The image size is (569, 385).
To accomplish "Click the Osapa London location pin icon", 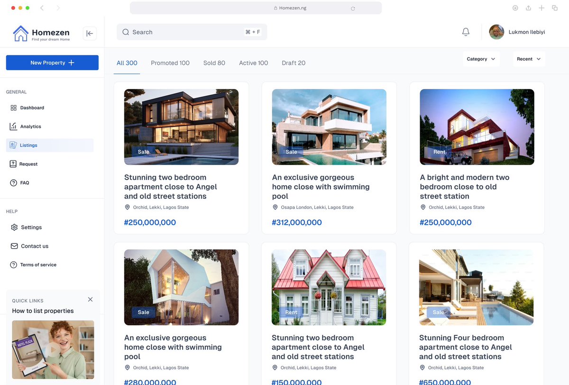I will pos(275,207).
